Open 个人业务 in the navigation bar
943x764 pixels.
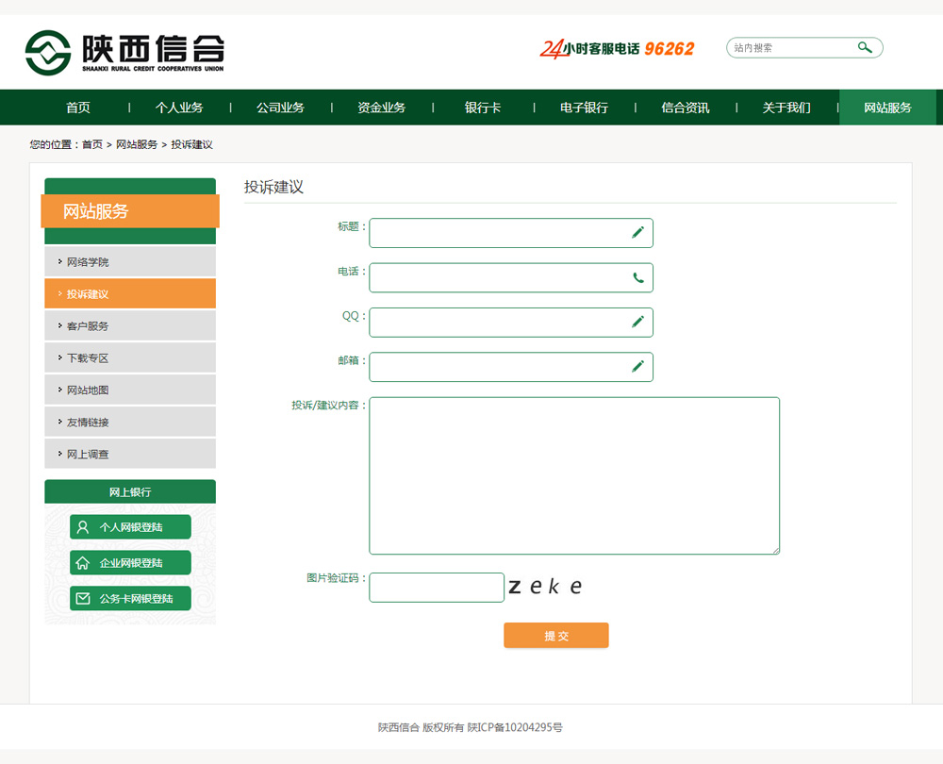tap(179, 108)
